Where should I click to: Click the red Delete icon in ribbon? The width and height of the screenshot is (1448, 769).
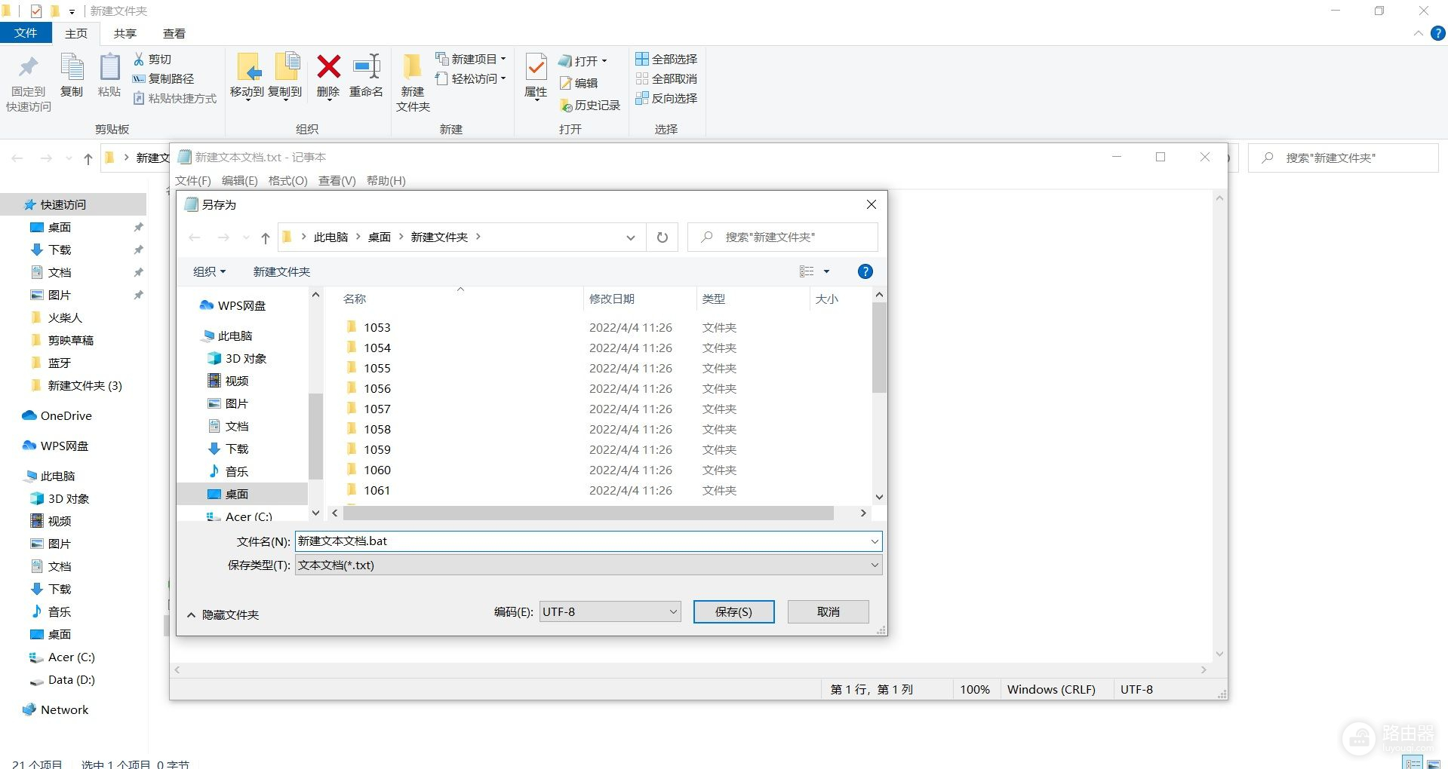[328, 69]
